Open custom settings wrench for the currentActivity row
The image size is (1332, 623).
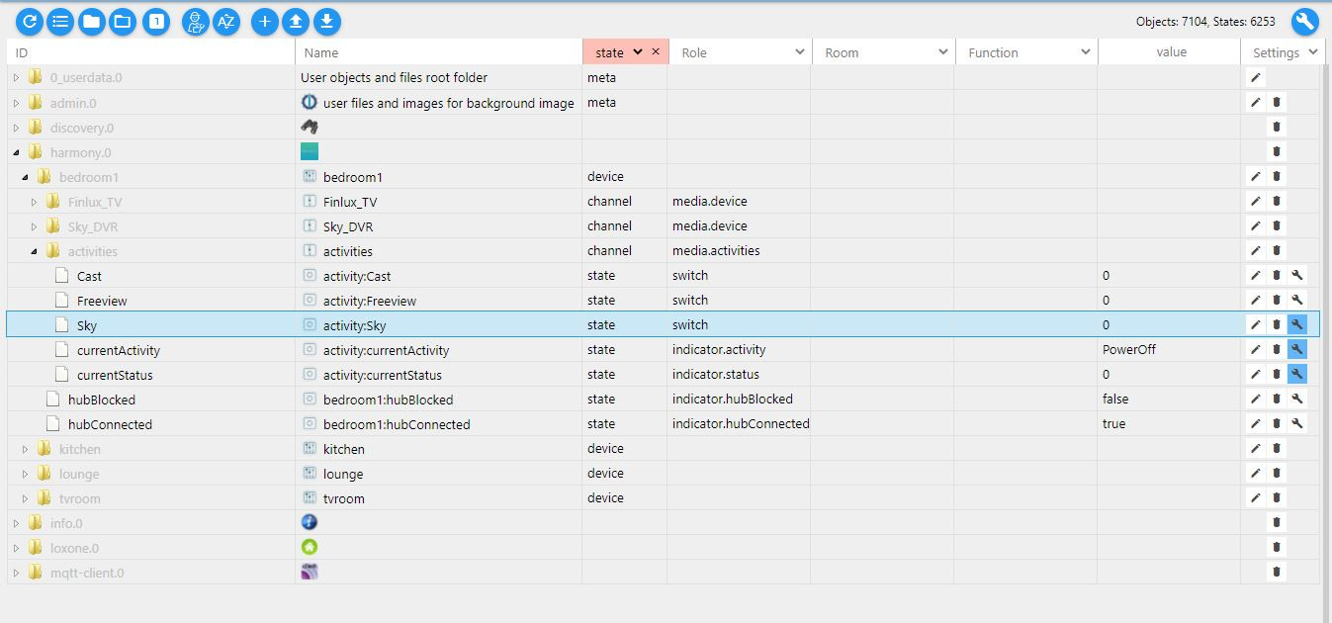[1297, 349]
